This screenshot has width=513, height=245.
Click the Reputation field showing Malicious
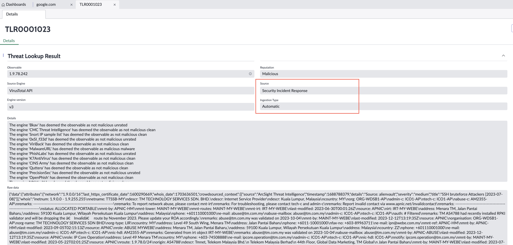(383, 74)
